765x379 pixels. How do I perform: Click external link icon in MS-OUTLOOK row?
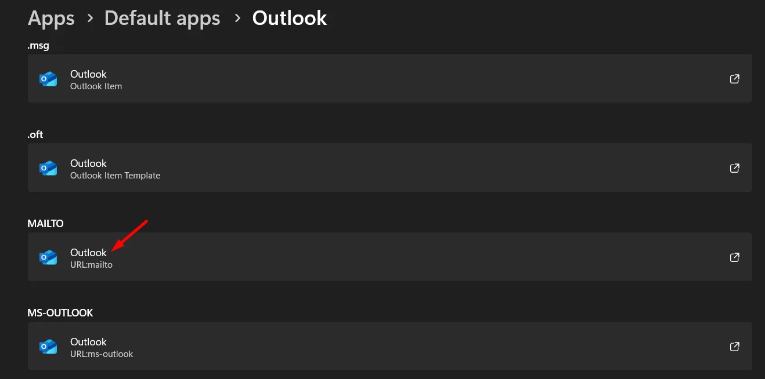[x=734, y=346]
